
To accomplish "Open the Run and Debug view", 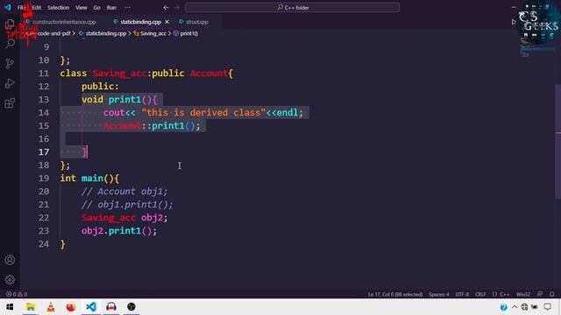I will 10,84.
